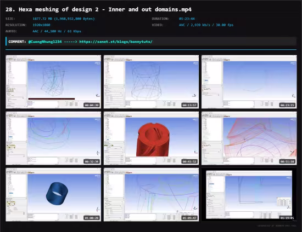This screenshot has height=232, width=302.
Task: Click the 'AUDIO:' label
Action: 11,31
